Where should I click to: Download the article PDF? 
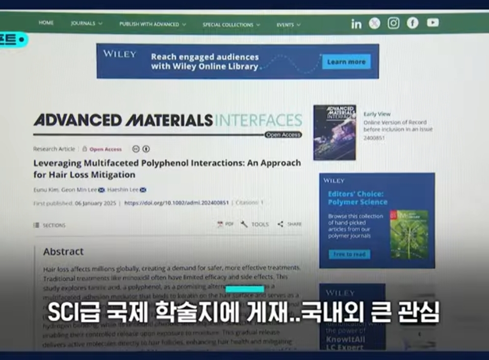pos(225,224)
